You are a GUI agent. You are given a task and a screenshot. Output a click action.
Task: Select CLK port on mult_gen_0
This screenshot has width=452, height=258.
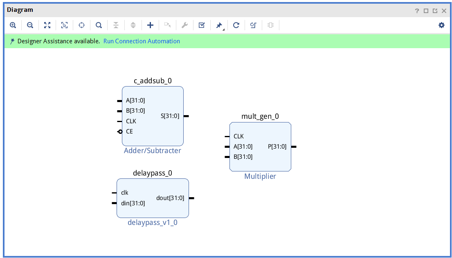point(238,136)
